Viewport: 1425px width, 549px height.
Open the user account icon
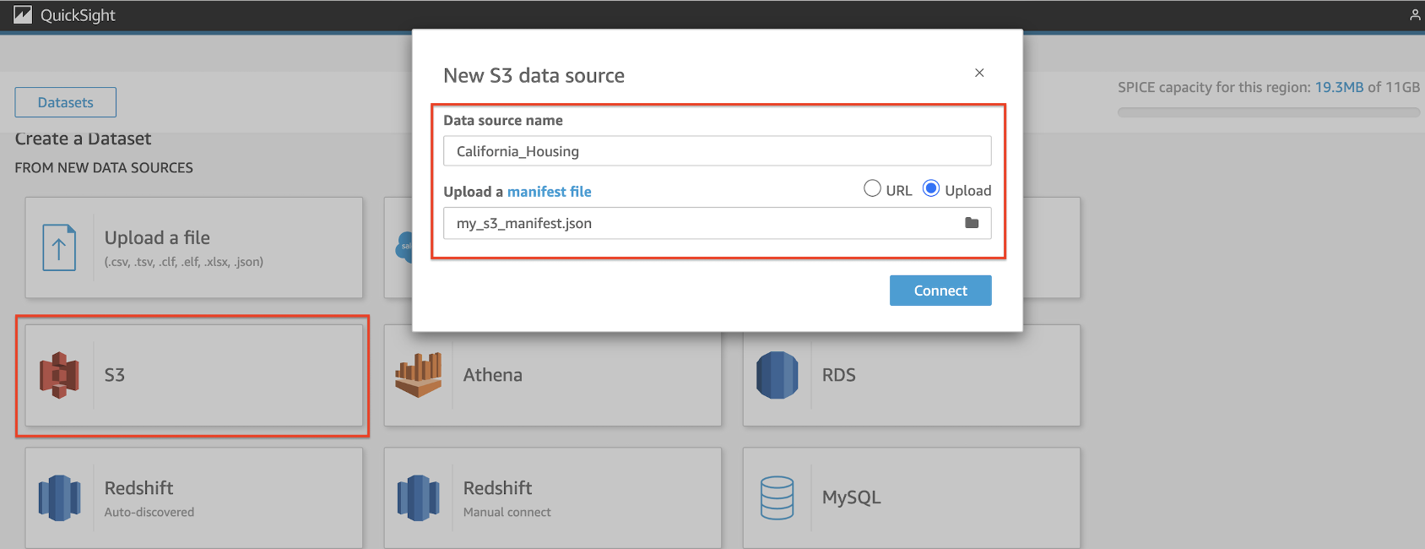(x=1415, y=15)
